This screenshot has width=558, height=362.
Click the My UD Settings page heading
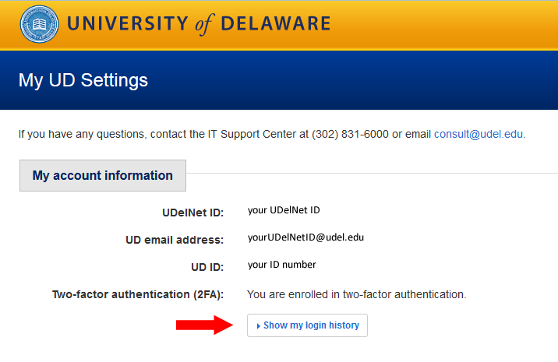(83, 80)
